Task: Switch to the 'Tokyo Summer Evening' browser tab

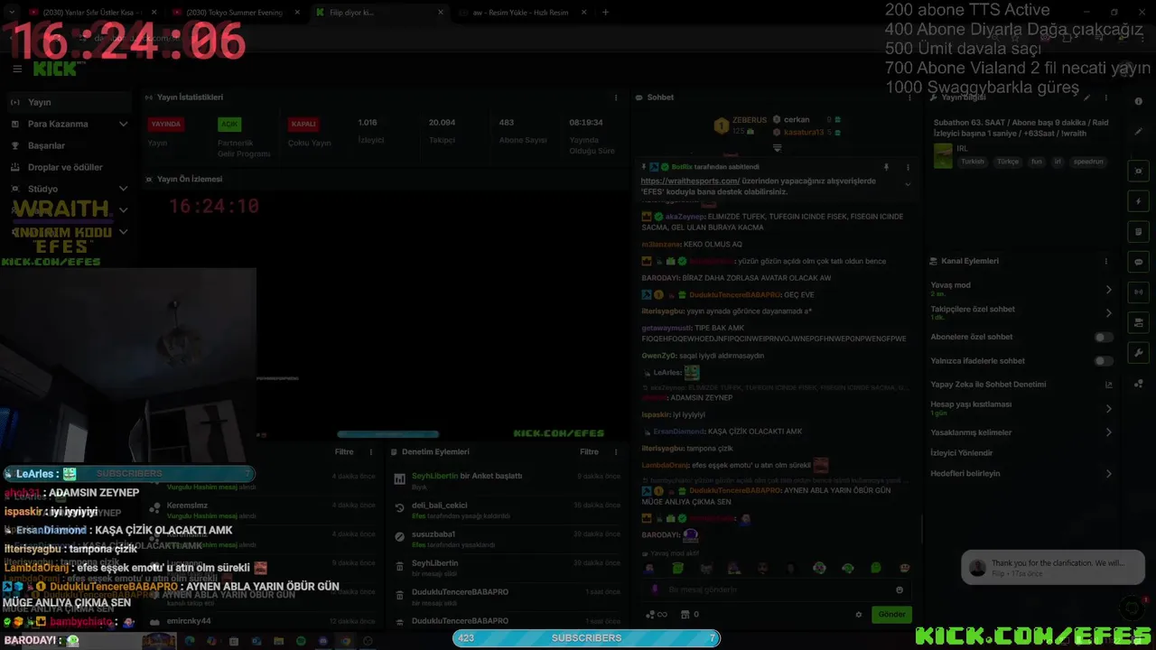Action: click(235, 13)
